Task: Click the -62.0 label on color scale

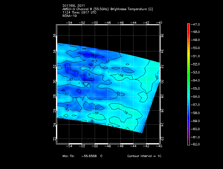Action: click(x=195, y=144)
